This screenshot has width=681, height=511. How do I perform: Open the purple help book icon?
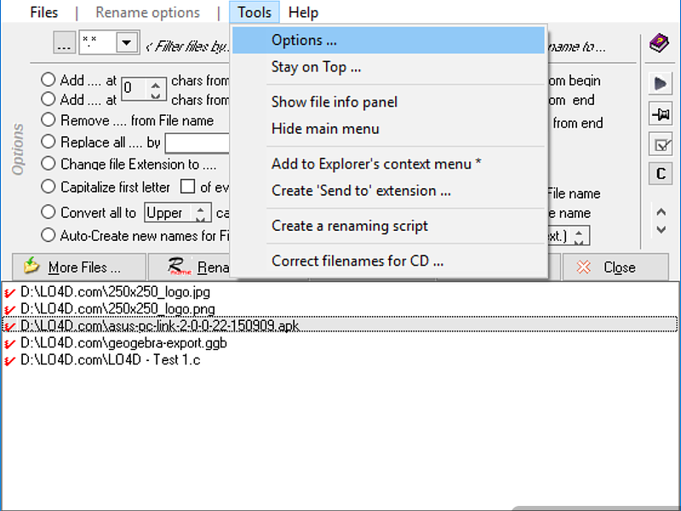pos(659,43)
